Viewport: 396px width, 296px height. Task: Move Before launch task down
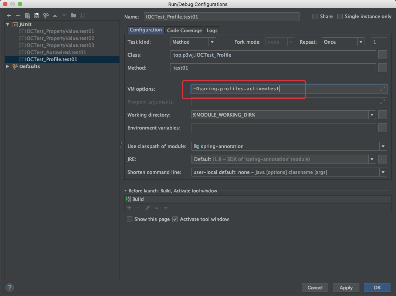pyautogui.click(x=166, y=208)
